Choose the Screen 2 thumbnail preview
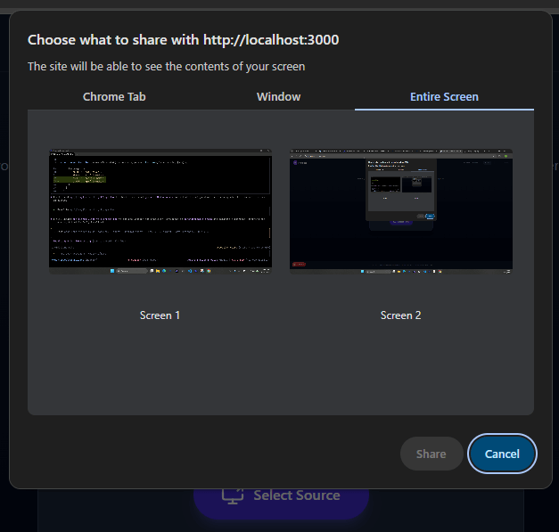The height and width of the screenshot is (532, 559). tap(401, 211)
